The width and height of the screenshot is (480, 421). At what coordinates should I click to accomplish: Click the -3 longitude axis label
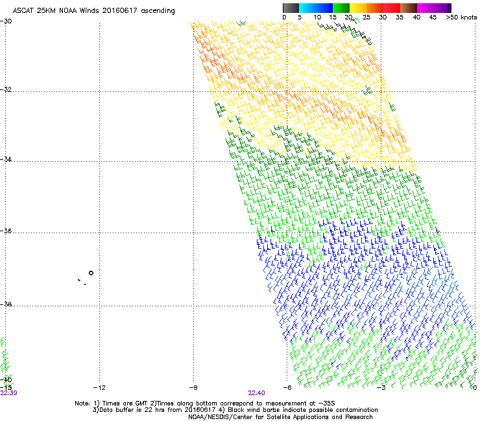381,388
